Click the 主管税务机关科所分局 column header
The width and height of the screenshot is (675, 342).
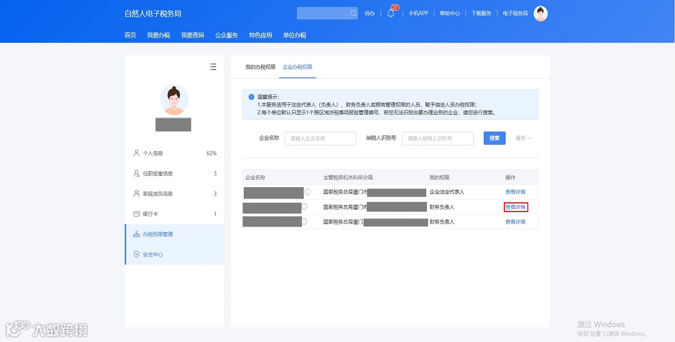[x=348, y=177]
